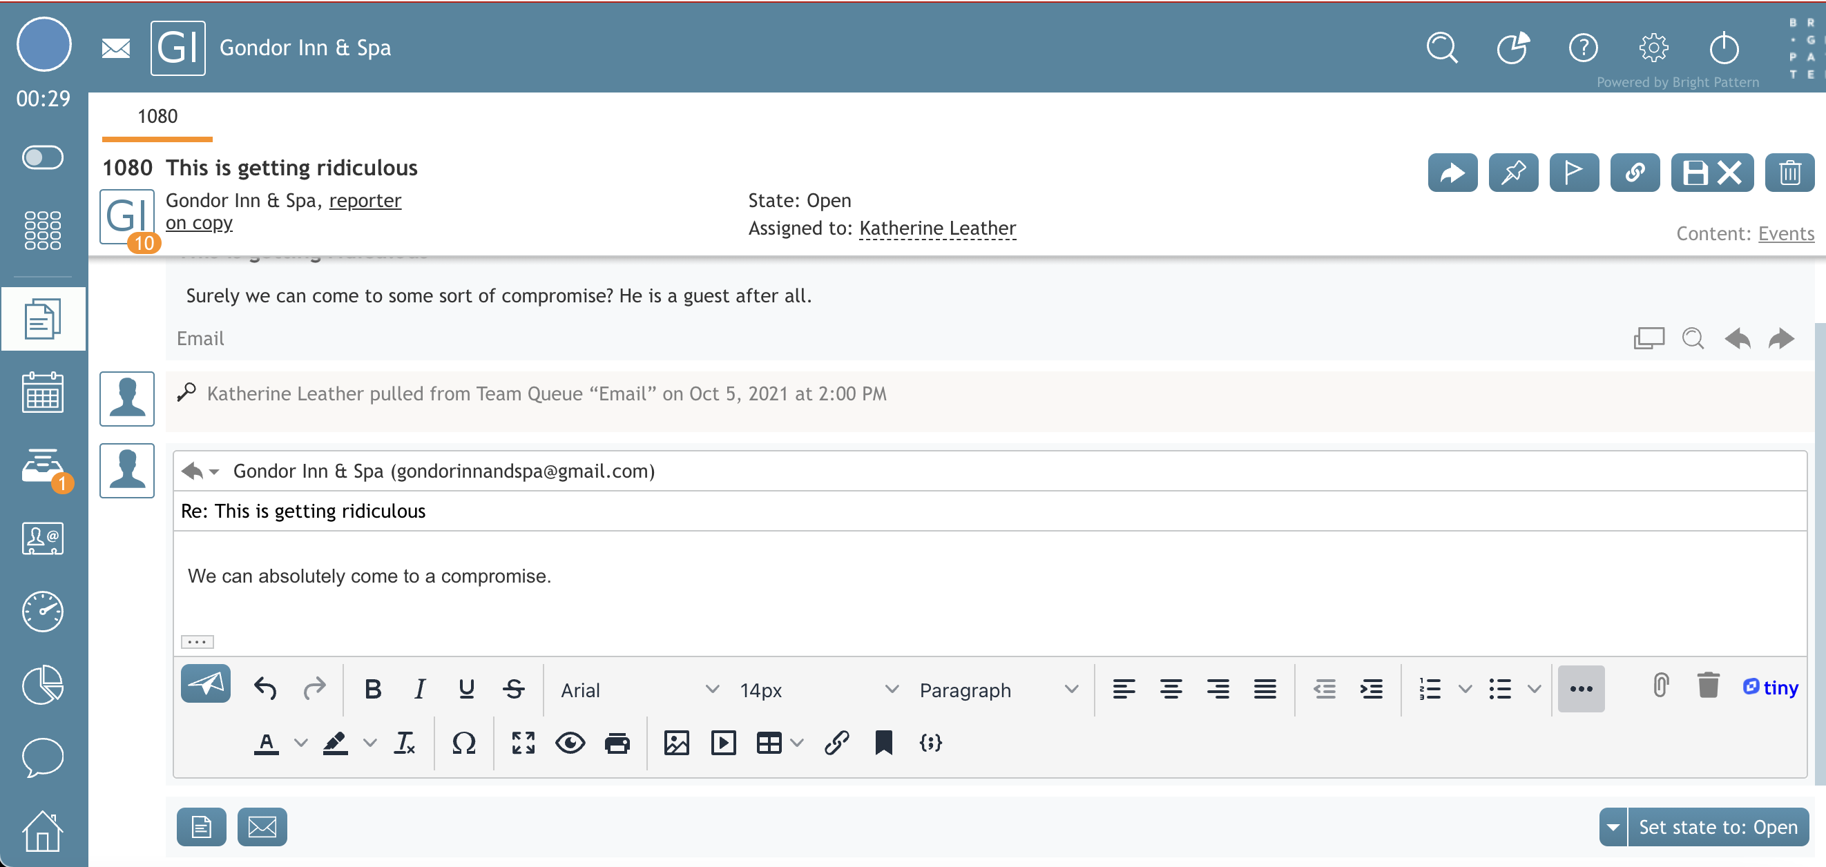1826x867 pixels.
Task: Expand bullet list style options
Action: pyautogui.click(x=1534, y=688)
